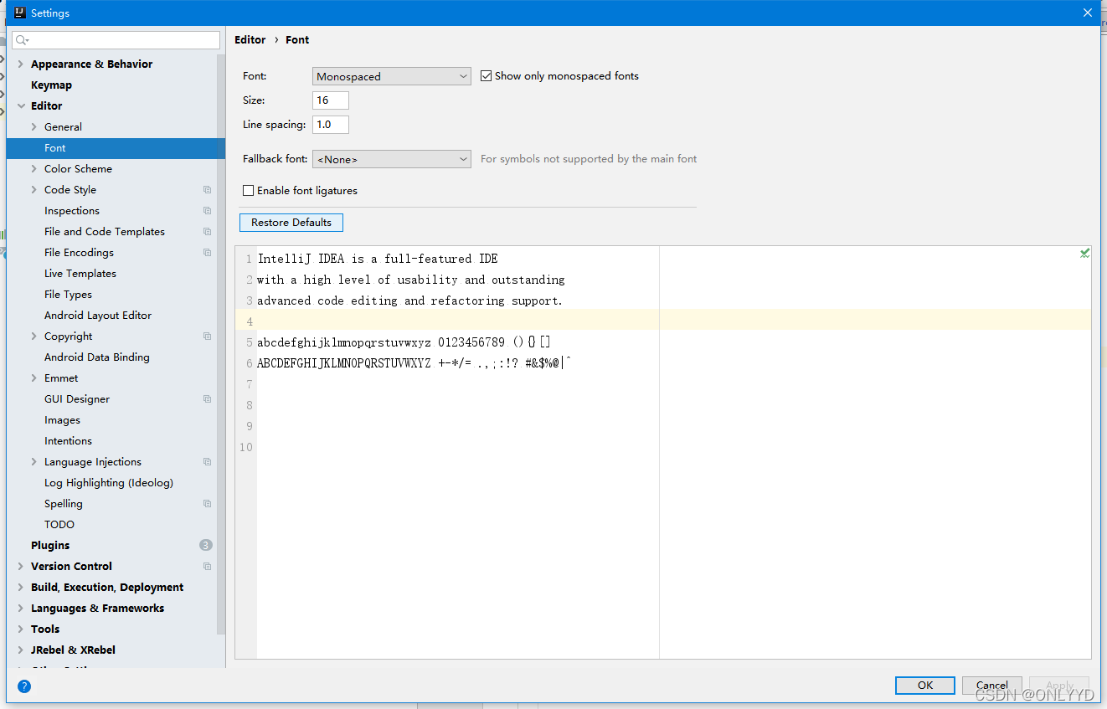Click the Editor breadcrumb link
Screen dimensions: 1107x709
250,39
